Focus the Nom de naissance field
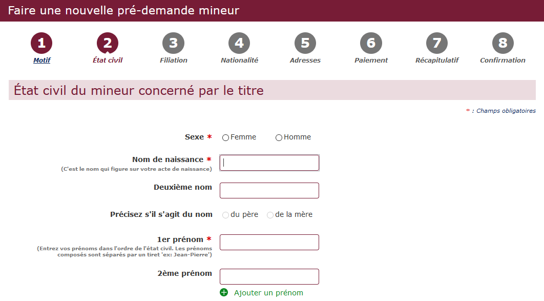This screenshot has height=301, width=544. [x=269, y=163]
